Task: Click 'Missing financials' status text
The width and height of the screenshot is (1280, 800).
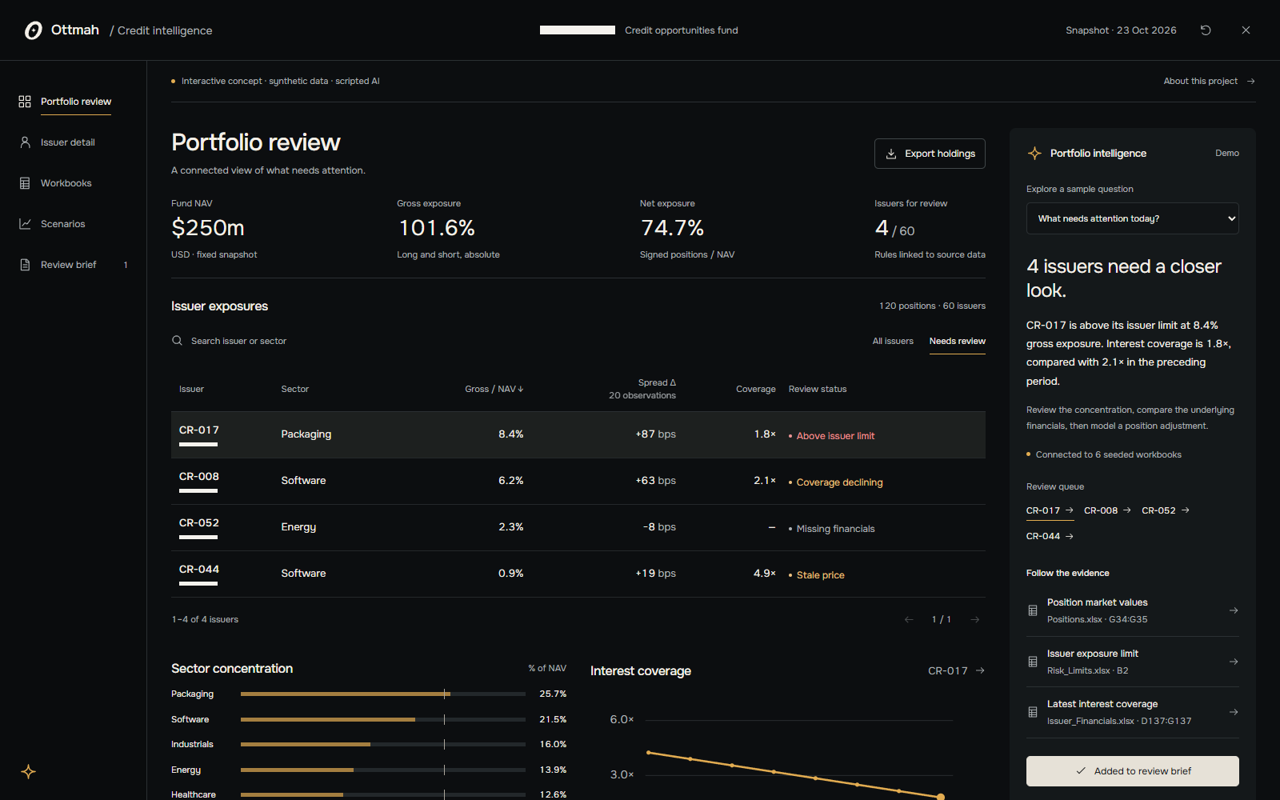Action: tap(835, 529)
